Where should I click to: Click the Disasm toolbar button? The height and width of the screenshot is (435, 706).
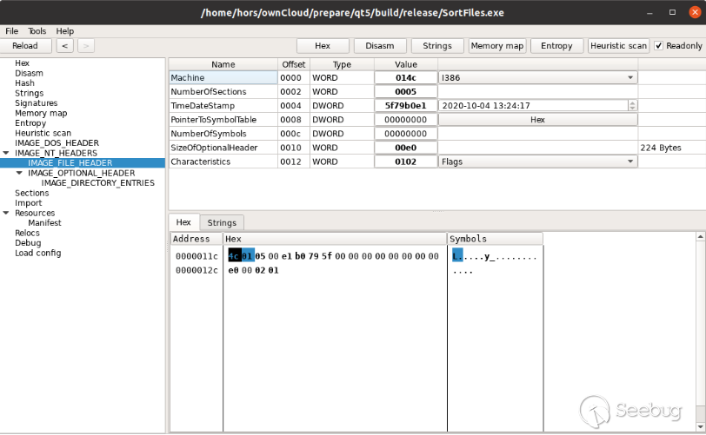coord(379,46)
